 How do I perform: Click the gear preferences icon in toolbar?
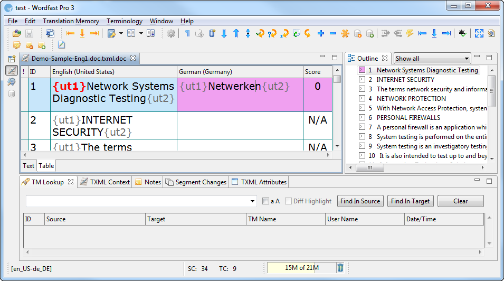coord(171,33)
